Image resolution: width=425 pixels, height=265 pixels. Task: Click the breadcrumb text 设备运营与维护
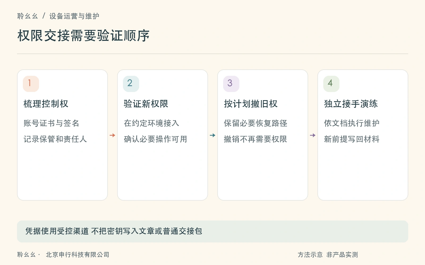pos(74,16)
